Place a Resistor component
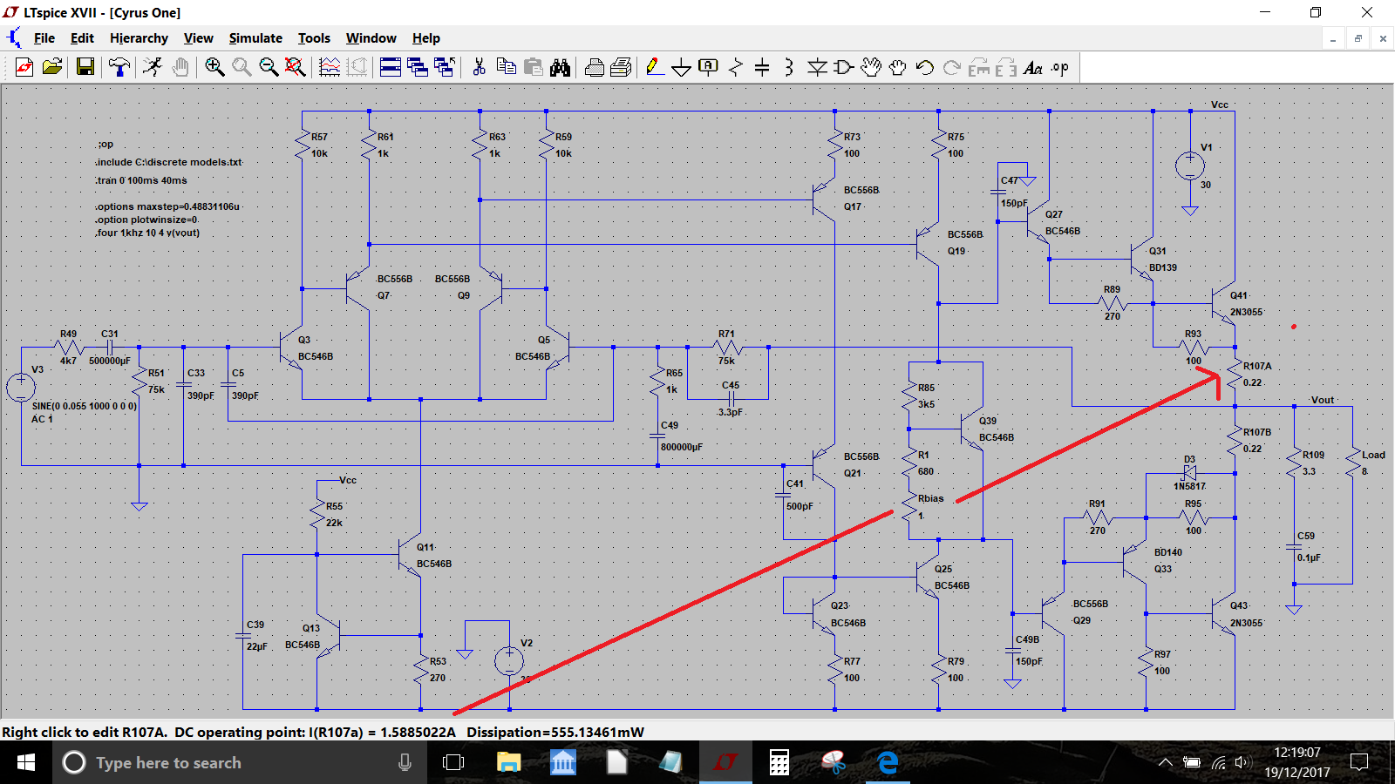Image resolution: width=1395 pixels, height=784 pixels. click(736, 67)
